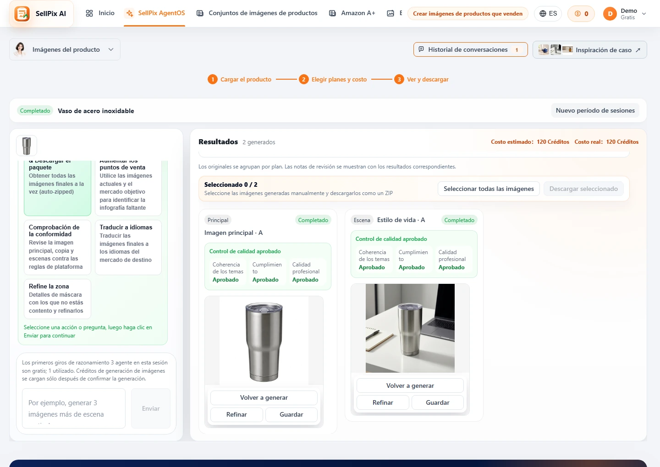Click the Enviar button
Screen dimensions: 660x467
point(151,408)
